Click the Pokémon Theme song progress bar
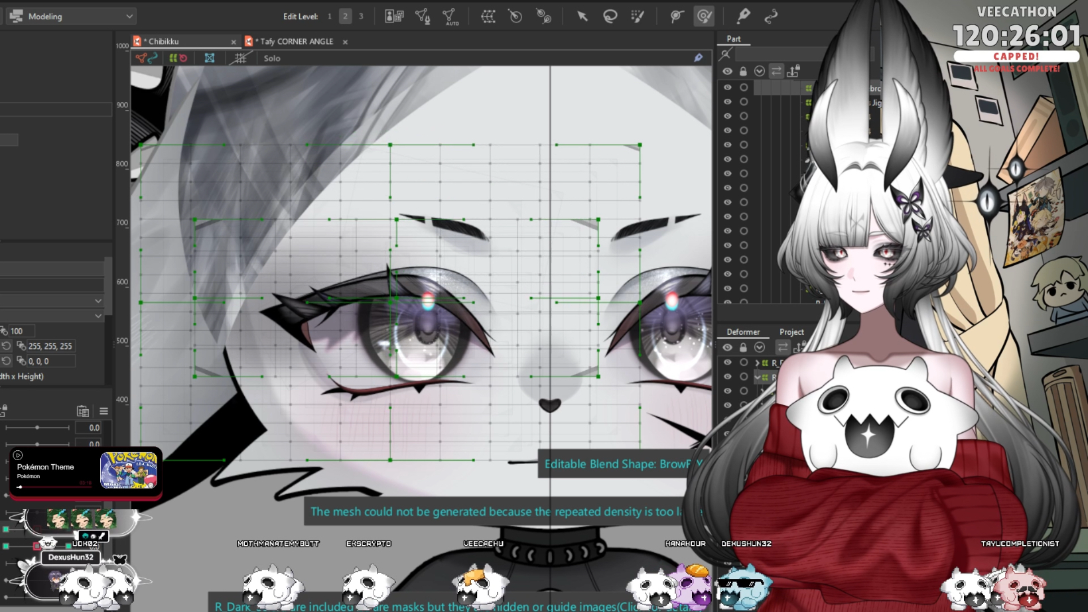Image resolution: width=1088 pixels, height=612 pixels. click(54, 487)
